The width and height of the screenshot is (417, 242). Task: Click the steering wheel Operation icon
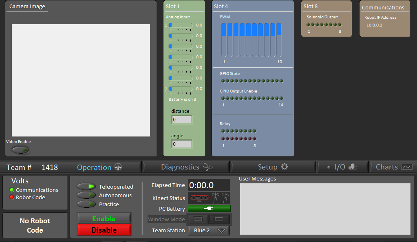tap(118, 167)
